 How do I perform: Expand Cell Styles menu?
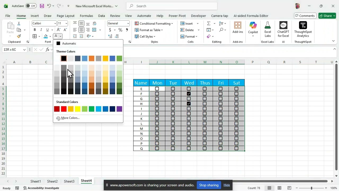(x=145, y=36)
